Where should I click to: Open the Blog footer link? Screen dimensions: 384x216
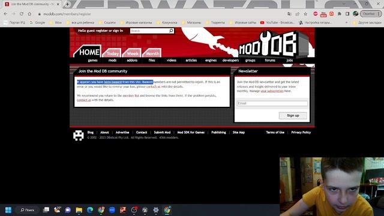pyautogui.click(x=91, y=133)
